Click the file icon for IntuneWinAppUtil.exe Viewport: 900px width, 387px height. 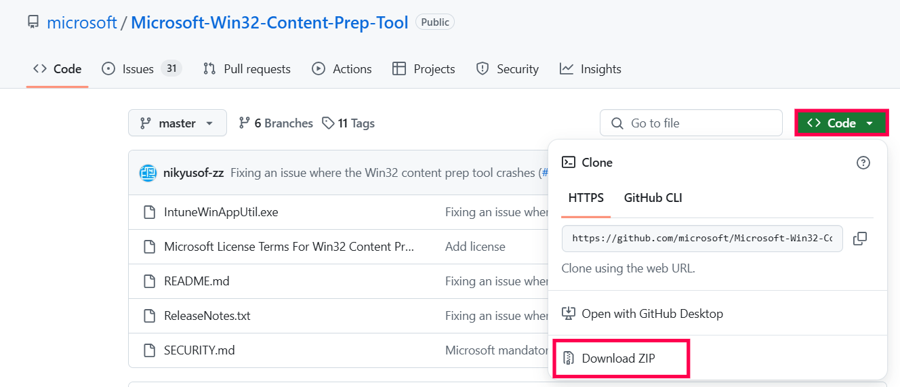150,212
